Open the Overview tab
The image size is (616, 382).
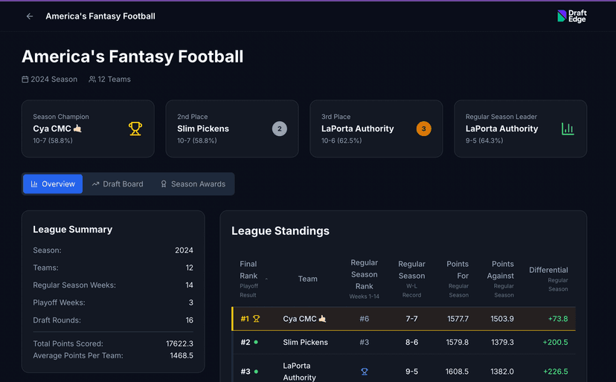(53, 184)
